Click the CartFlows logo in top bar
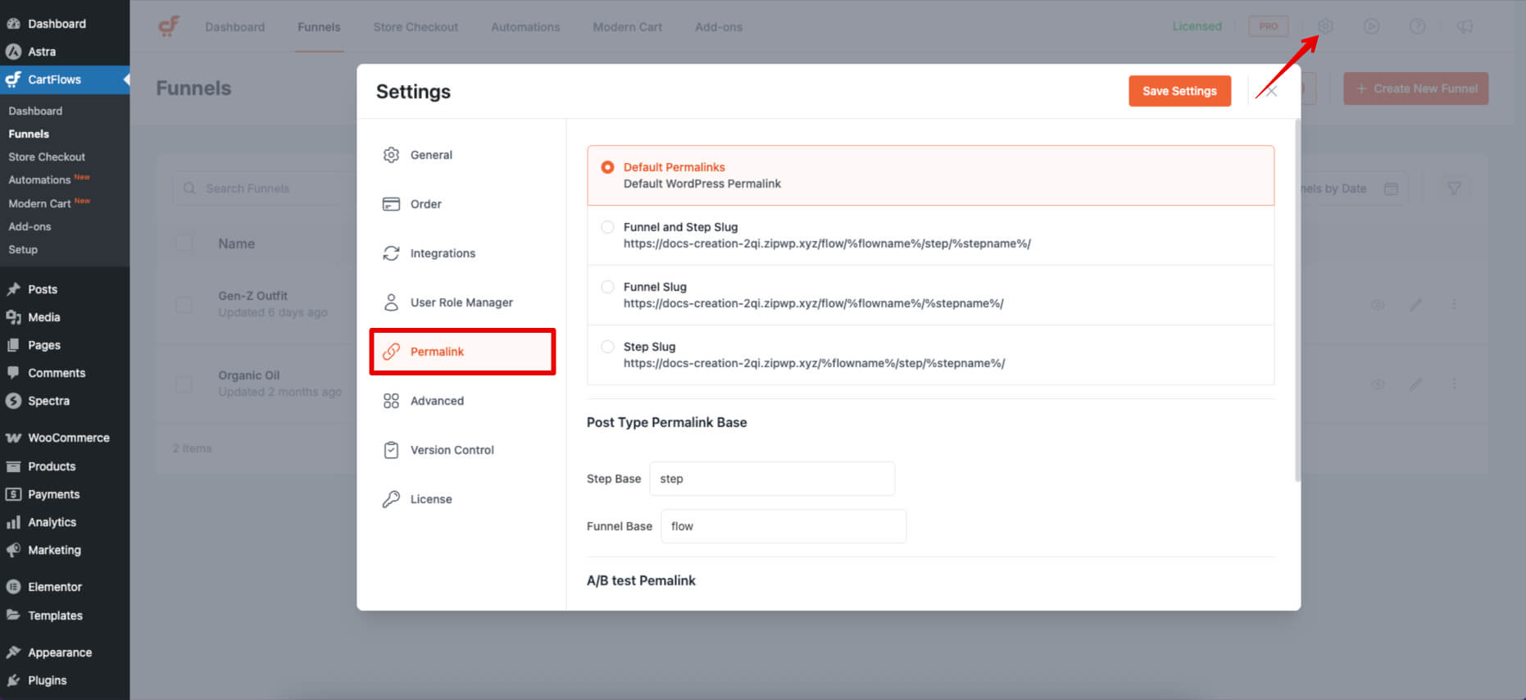This screenshot has width=1526, height=700. (169, 26)
